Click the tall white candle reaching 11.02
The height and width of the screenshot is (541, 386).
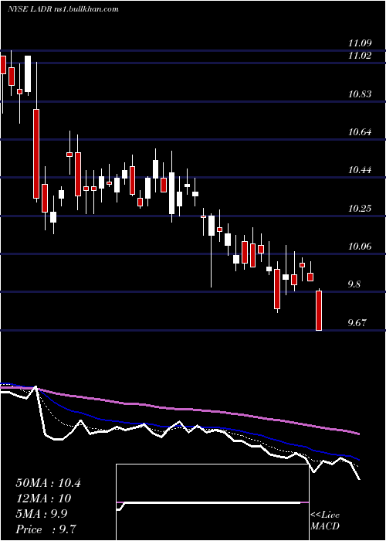pyautogui.click(x=28, y=73)
